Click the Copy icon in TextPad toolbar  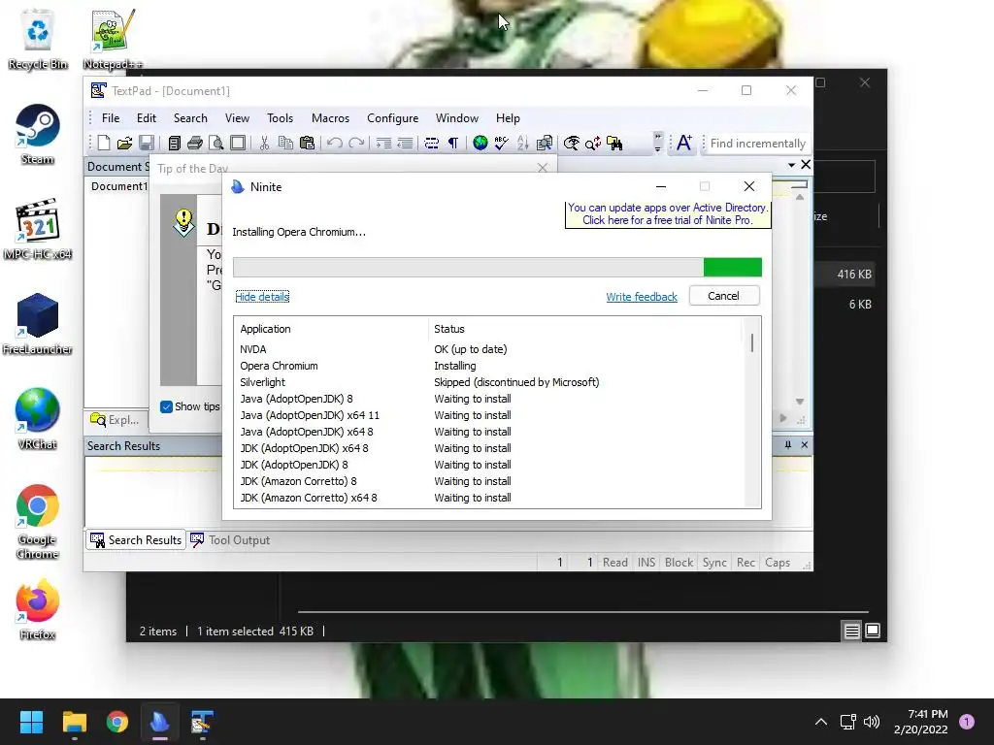click(286, 144)
